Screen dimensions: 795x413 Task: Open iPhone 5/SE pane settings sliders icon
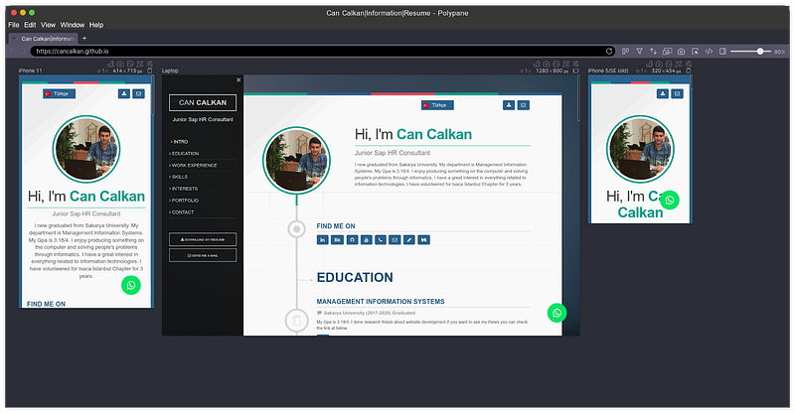point(688,64)
